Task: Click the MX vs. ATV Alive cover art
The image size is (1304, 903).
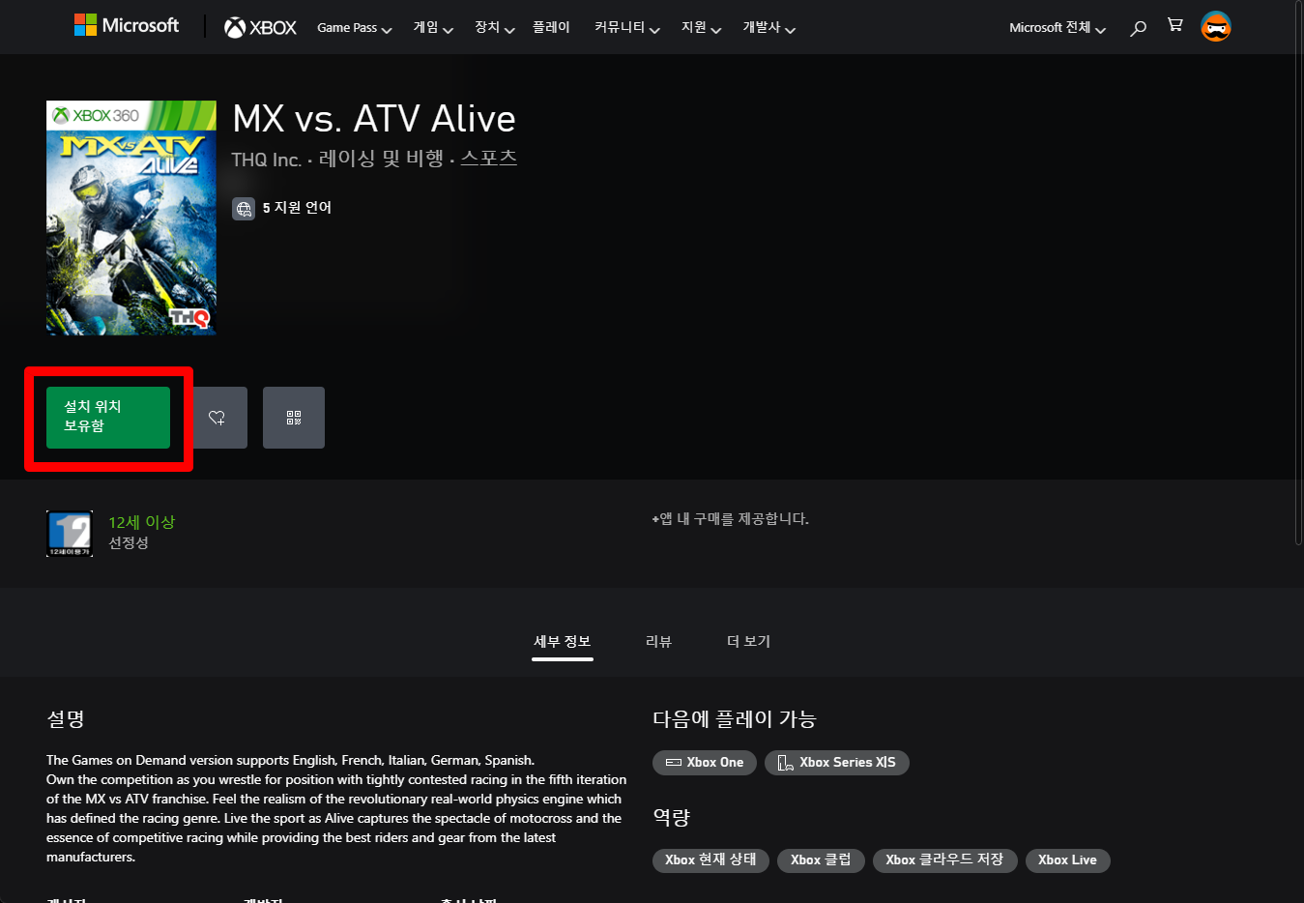Action: point(131,218)
